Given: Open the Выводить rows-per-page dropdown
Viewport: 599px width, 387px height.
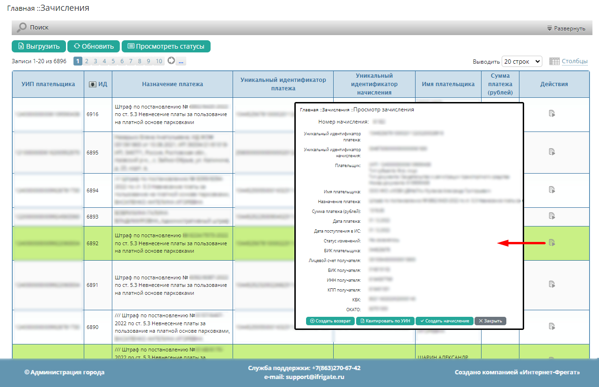Looking at the screenshot, I should tap(521, 61).
